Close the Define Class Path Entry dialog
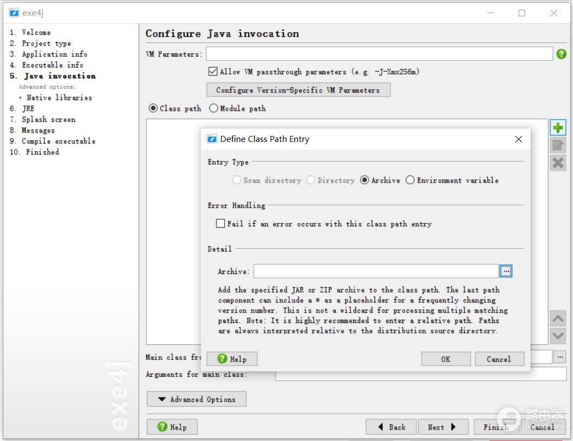573x441 pixels. point(518,139)
